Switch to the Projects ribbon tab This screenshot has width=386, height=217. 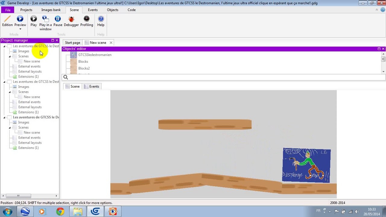coord(26,10)
